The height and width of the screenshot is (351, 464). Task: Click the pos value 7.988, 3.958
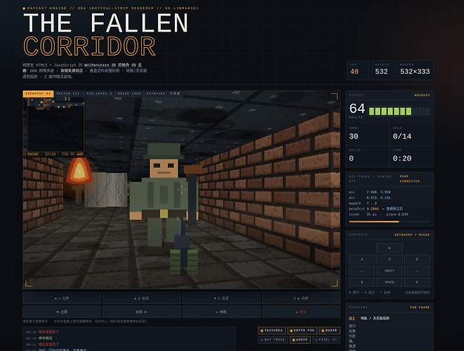click(378, 192)
